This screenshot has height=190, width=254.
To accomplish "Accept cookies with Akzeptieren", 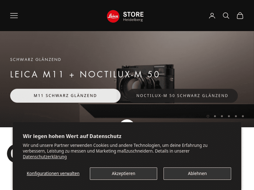I will (x=123, y=173).
